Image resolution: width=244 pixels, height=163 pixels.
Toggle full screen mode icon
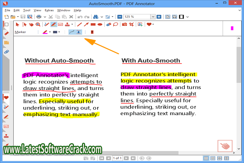[181, 17]
